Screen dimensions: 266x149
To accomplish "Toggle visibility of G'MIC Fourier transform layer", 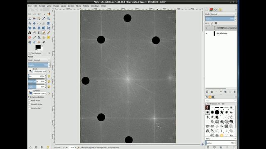I will point(207,28).
